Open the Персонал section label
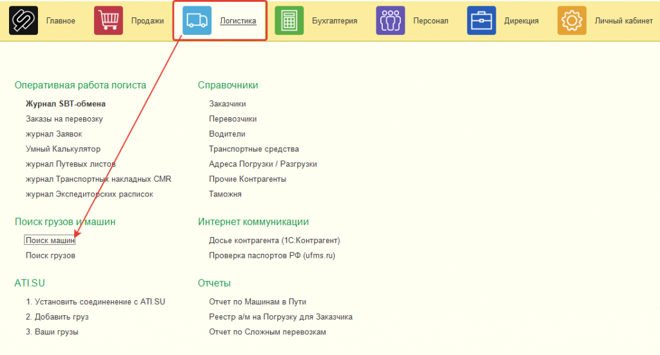 click(x=431, y=21)
